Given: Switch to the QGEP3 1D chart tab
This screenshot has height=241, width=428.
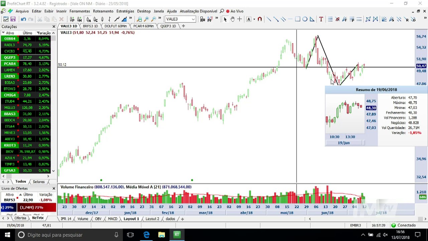Looking at the screenshot, I should coord(168,26).
